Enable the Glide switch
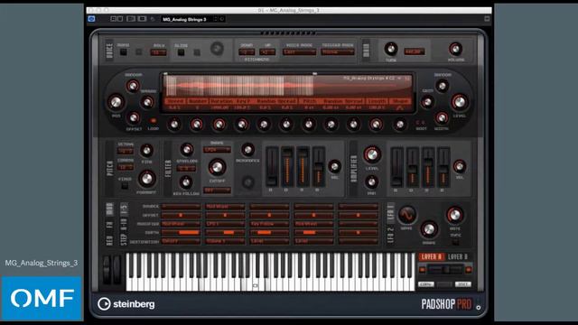The image size is (578, 325). click(181, 52)
